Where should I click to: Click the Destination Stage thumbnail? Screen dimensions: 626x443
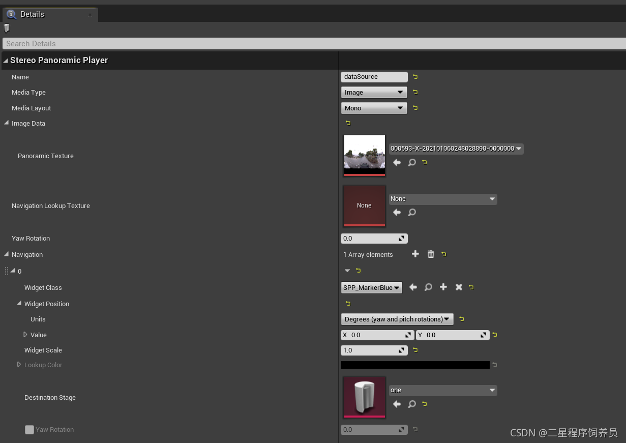(365, 397)
